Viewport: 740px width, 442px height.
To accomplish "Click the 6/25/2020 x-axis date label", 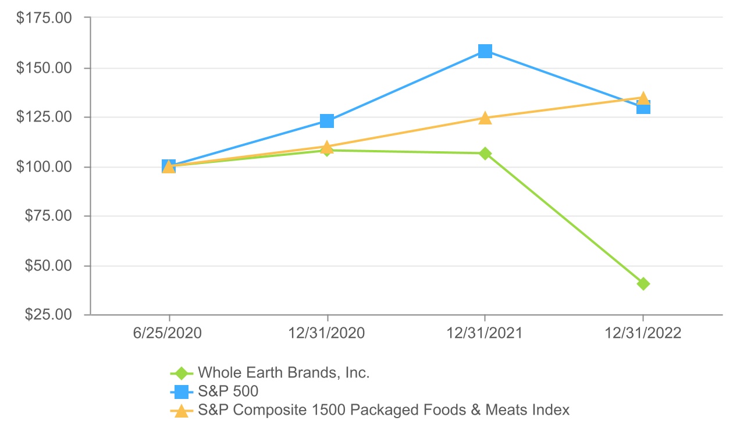I will (169, 333).
